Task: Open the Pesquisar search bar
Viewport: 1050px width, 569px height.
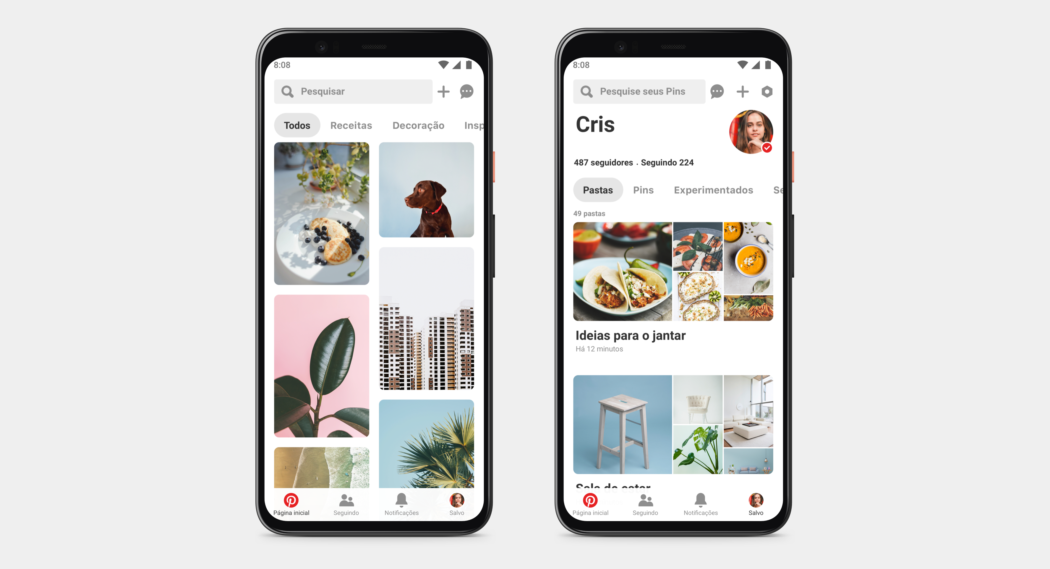Action: (x=352, y=90)
